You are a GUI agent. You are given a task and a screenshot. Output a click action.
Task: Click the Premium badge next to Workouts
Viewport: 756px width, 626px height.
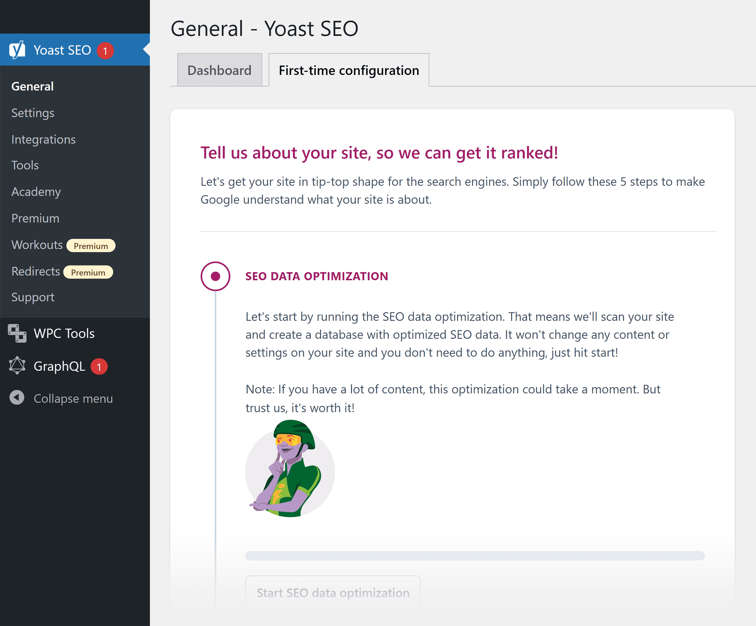click(91, 246)
